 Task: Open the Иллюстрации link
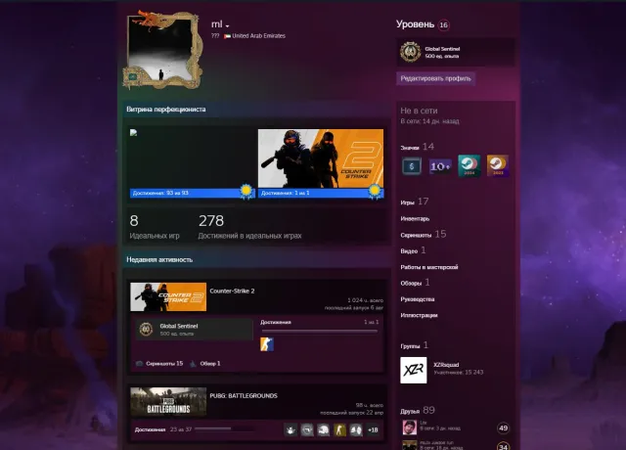click(419, 315)
